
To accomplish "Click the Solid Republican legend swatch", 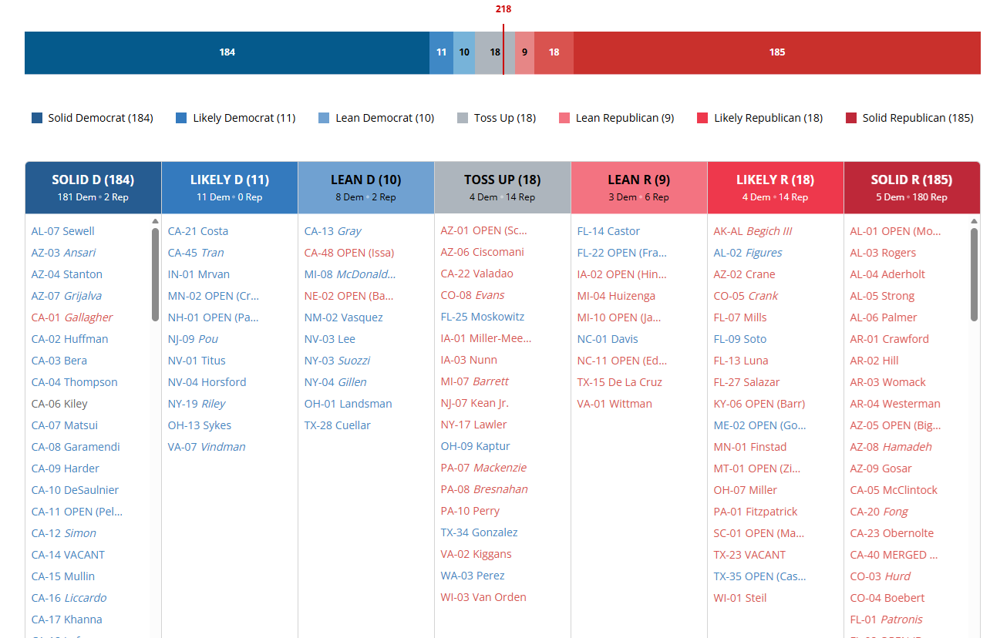I will click(x=851, y=118).
